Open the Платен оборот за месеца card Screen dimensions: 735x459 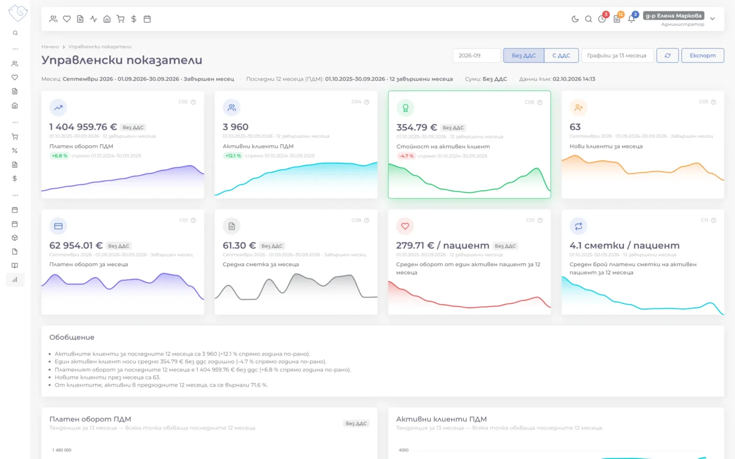[x=122, y=262]
